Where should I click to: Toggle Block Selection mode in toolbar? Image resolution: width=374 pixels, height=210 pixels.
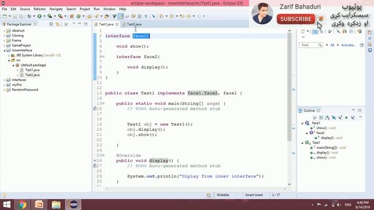(x=139, y=16)
